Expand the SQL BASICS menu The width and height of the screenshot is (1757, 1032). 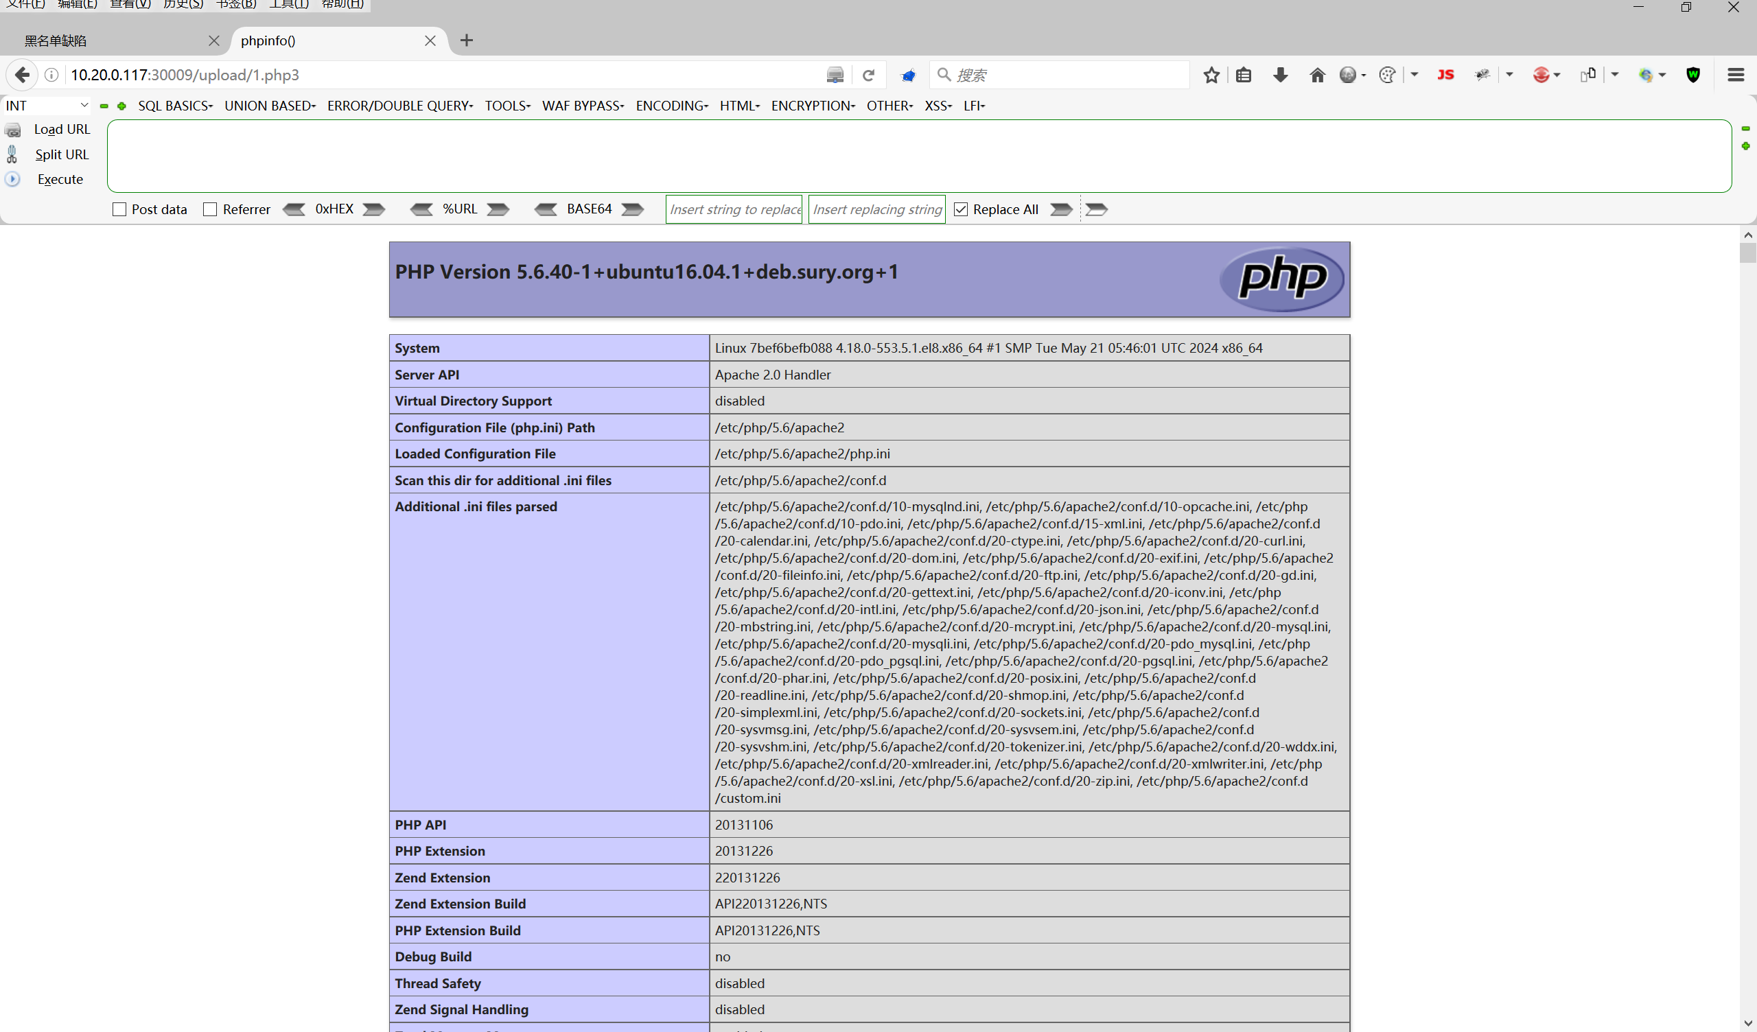click(x=175, y=105)
